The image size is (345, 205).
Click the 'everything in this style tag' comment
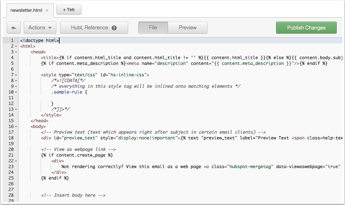pyautogui.click(x=146, y=86)
